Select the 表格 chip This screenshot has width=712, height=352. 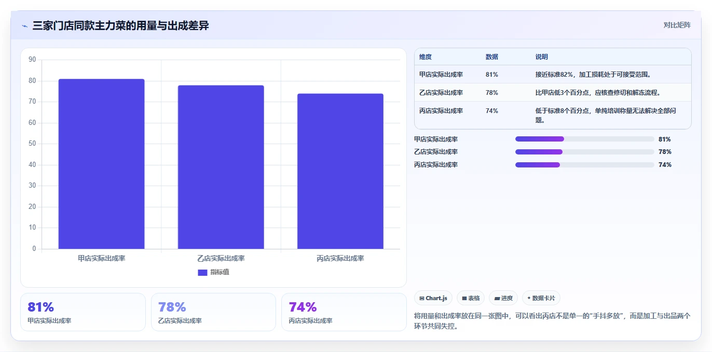[471, 298]
